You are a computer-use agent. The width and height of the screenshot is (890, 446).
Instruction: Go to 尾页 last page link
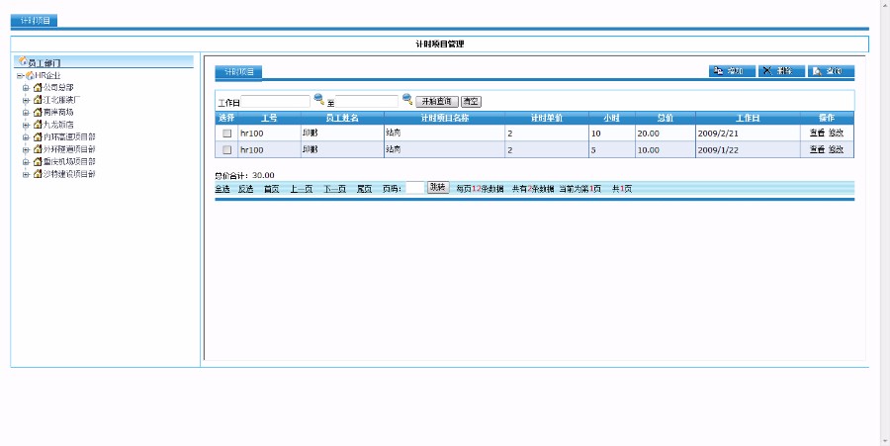click(364, 189)
